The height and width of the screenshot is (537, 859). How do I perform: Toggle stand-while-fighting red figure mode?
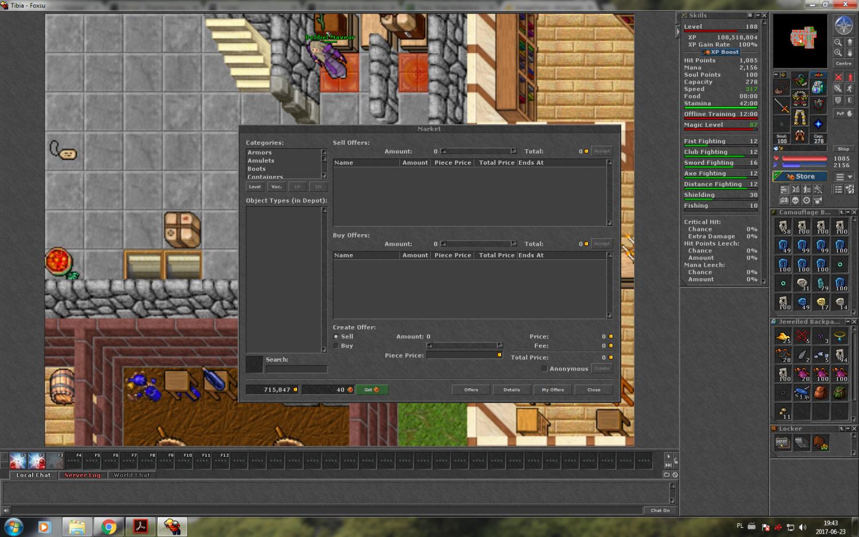850,77
